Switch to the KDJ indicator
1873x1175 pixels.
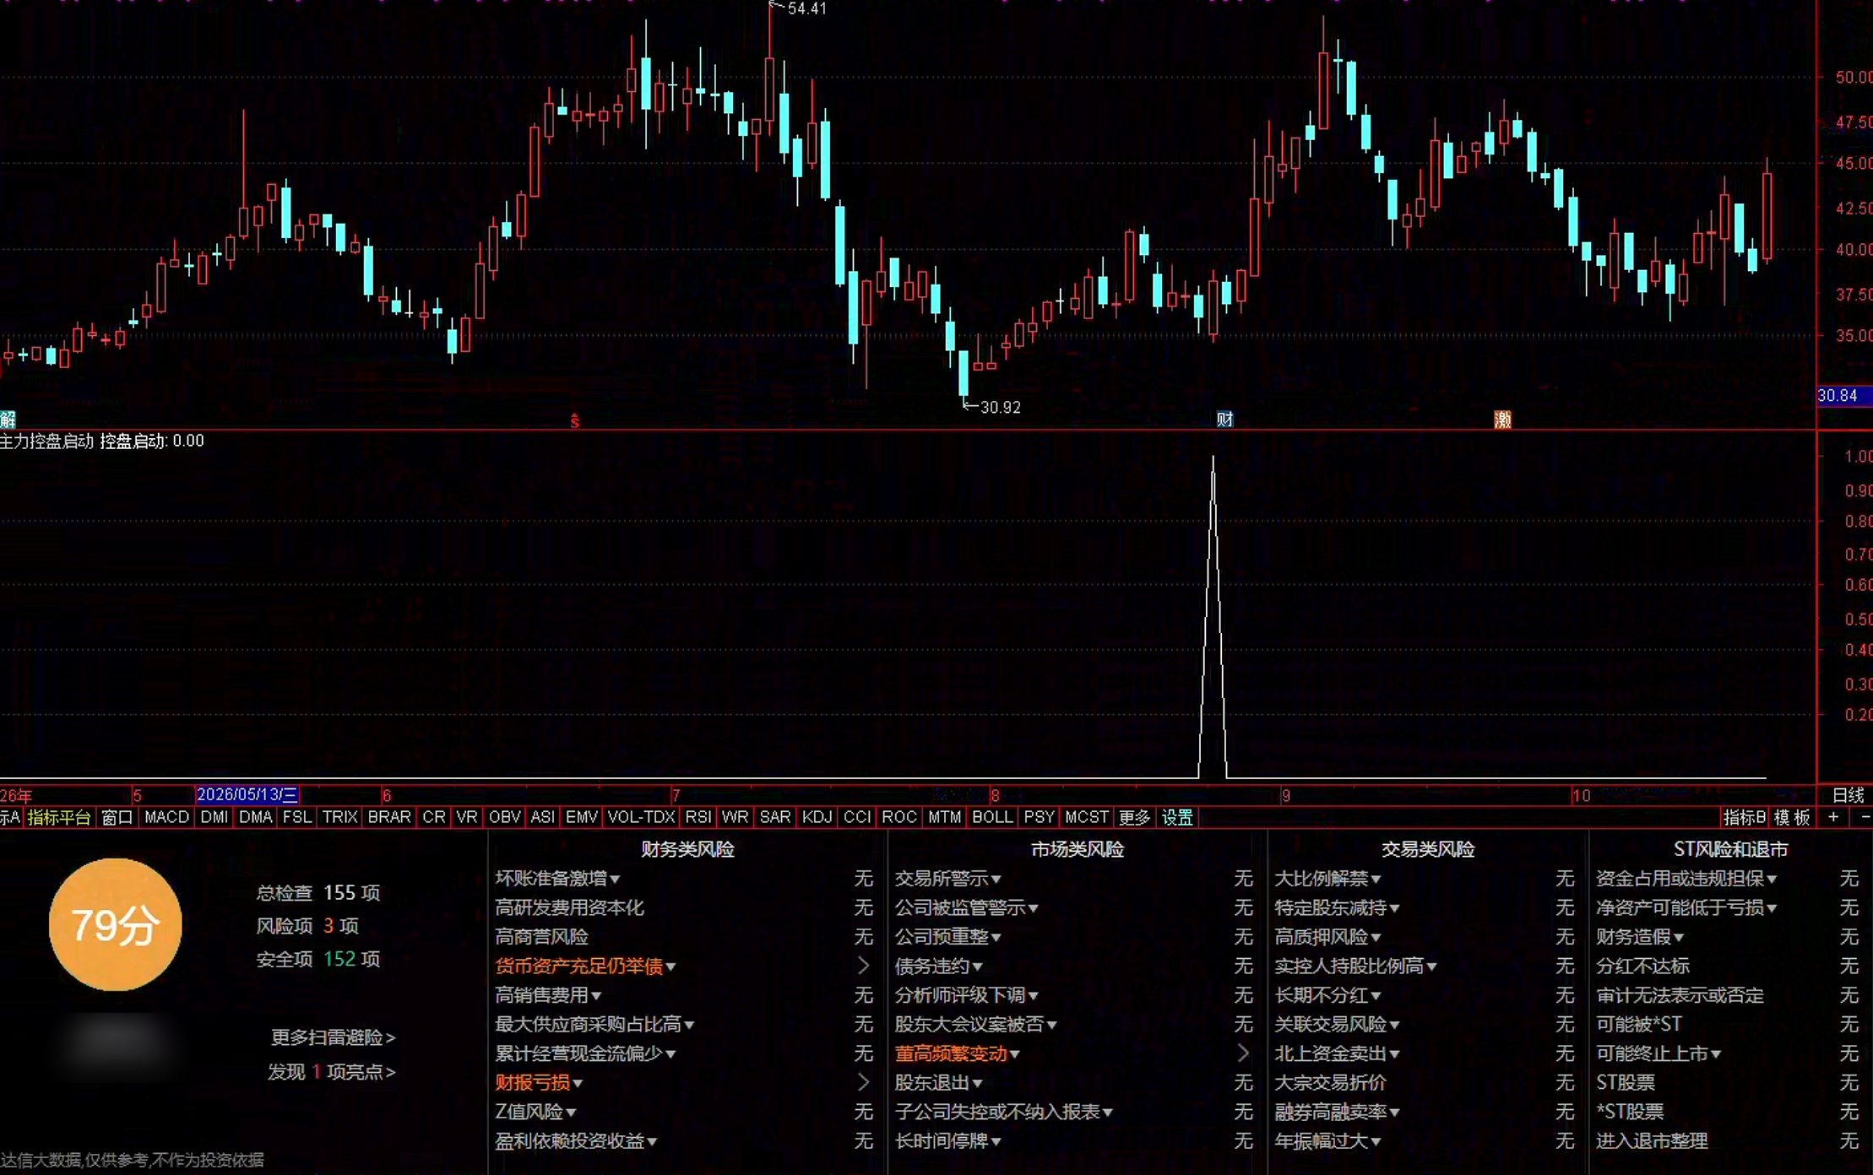coord(817,817)
